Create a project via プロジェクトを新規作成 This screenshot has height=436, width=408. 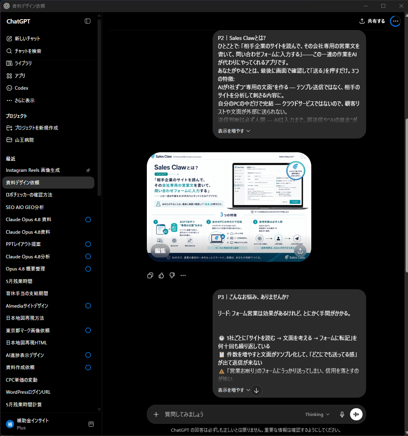click(32, 128)
